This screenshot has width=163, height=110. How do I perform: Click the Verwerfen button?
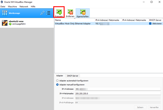[154, 107]
